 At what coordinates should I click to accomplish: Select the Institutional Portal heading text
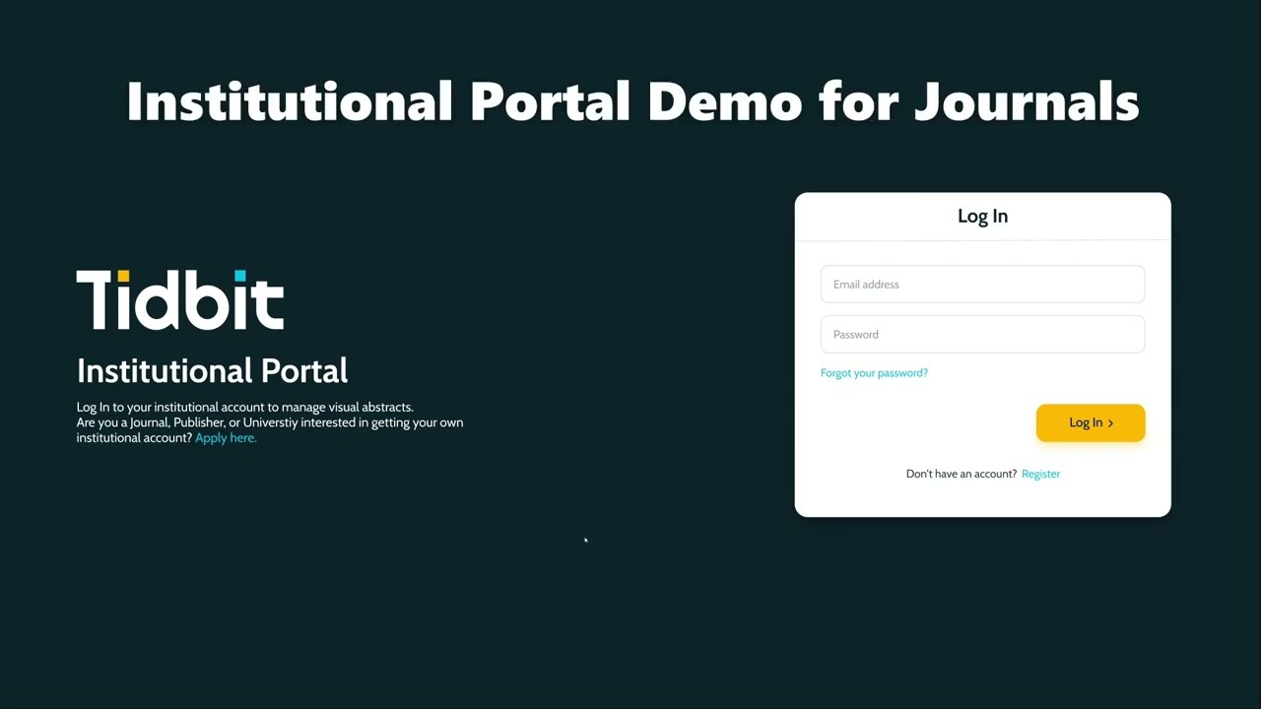click(x=212, y=371)
